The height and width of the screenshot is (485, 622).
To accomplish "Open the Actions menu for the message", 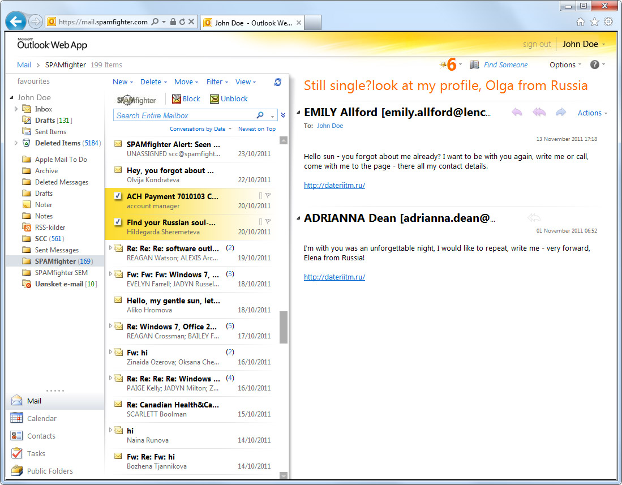I will click(592, 113).
